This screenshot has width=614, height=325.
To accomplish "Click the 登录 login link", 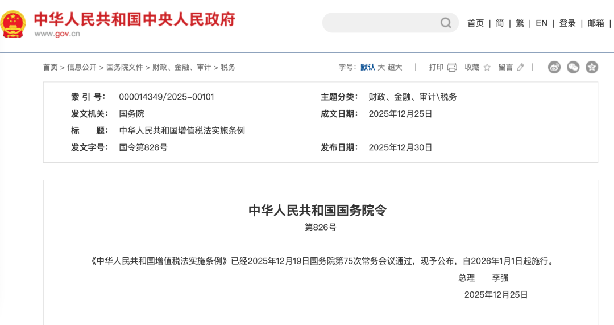I will [x=567, y=23].
